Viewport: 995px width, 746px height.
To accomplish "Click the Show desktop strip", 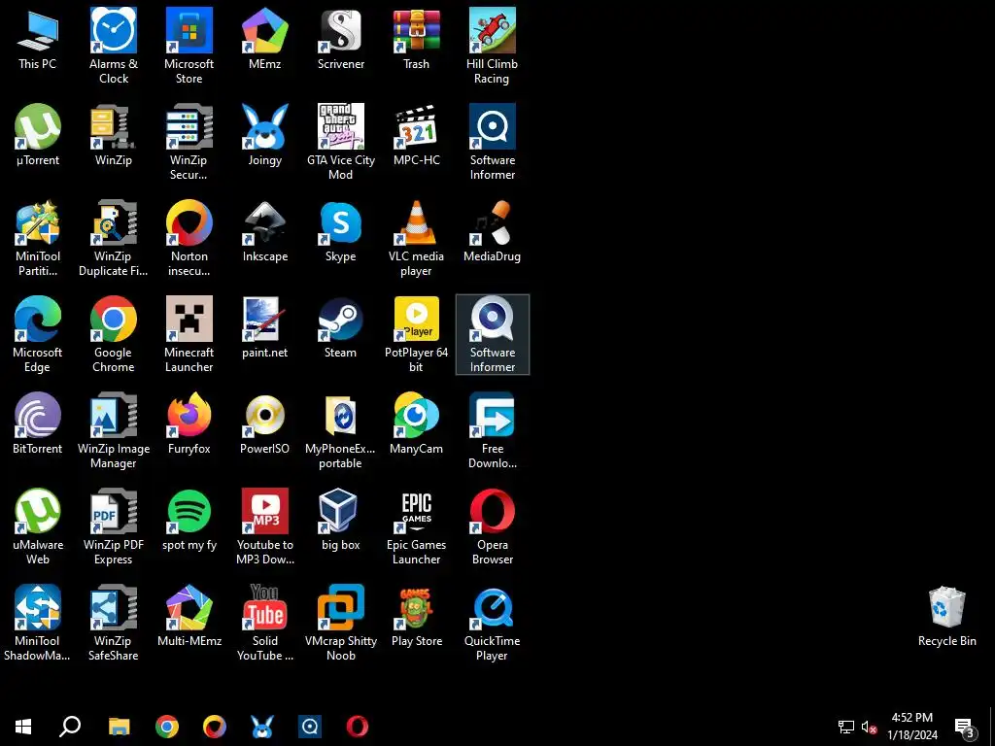I will click(x=992, y=727).
